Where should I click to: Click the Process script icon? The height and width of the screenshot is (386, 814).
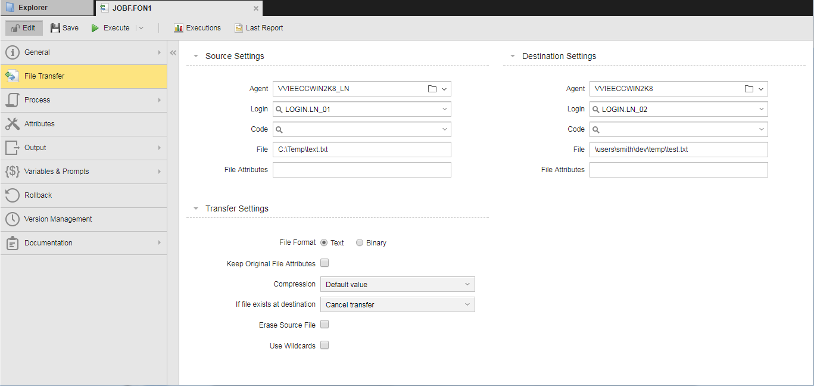13,100
